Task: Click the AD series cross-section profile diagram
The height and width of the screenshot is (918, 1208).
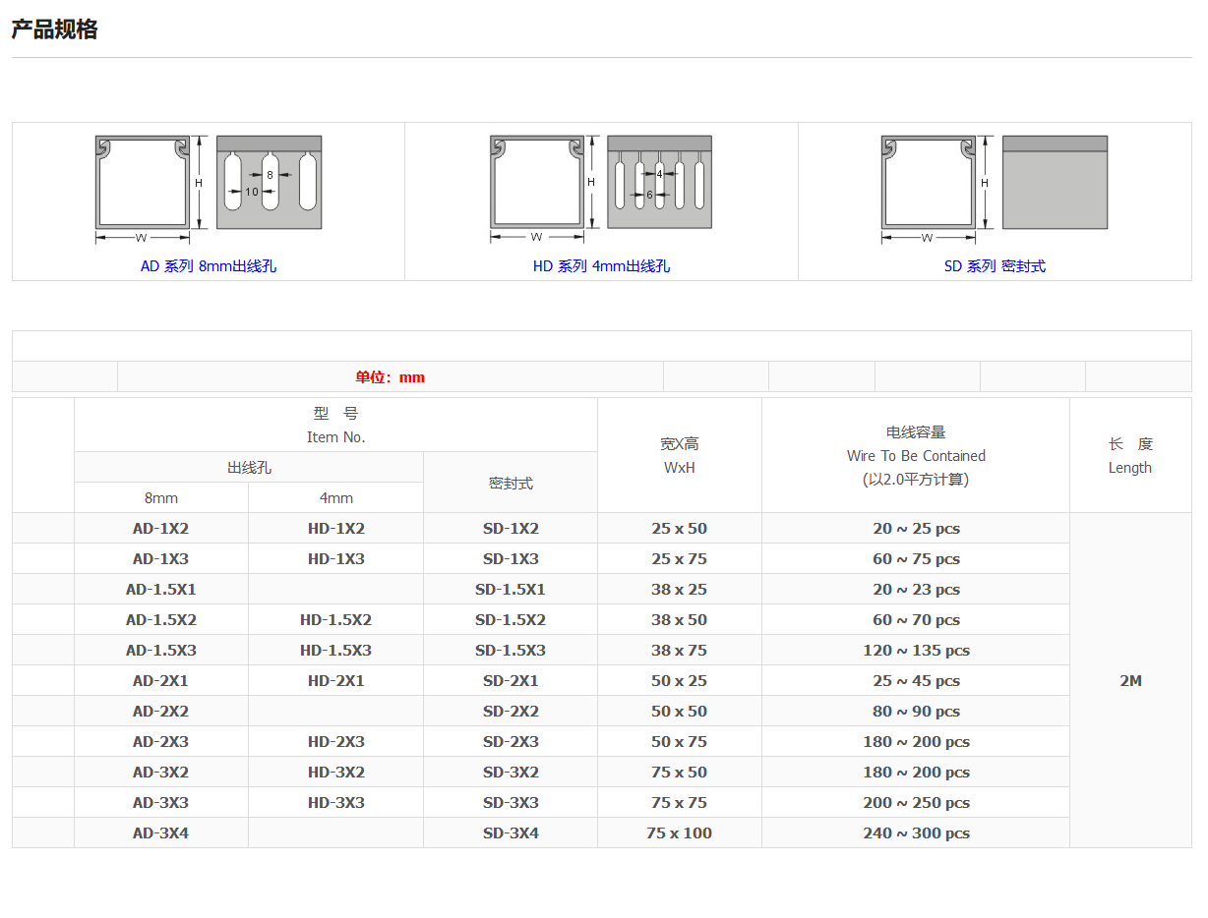Action: (144, 183)
